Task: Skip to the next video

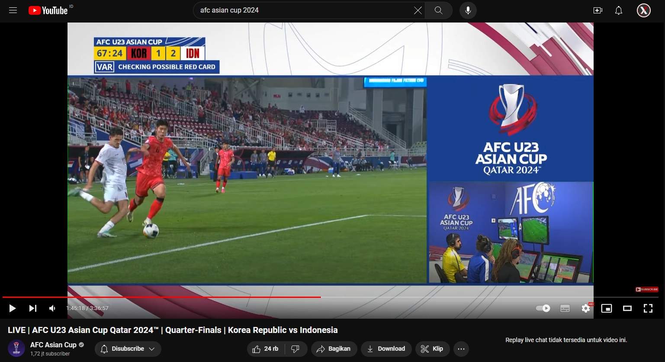Action: 32,308
